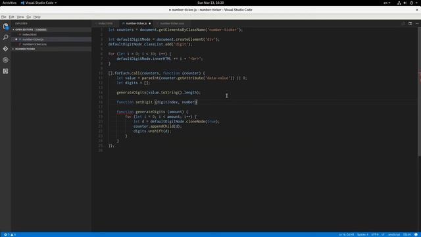Switch to the number-ticker.scss tab
421x237 pixels.
pyautogui.click(x=172, y=24)
